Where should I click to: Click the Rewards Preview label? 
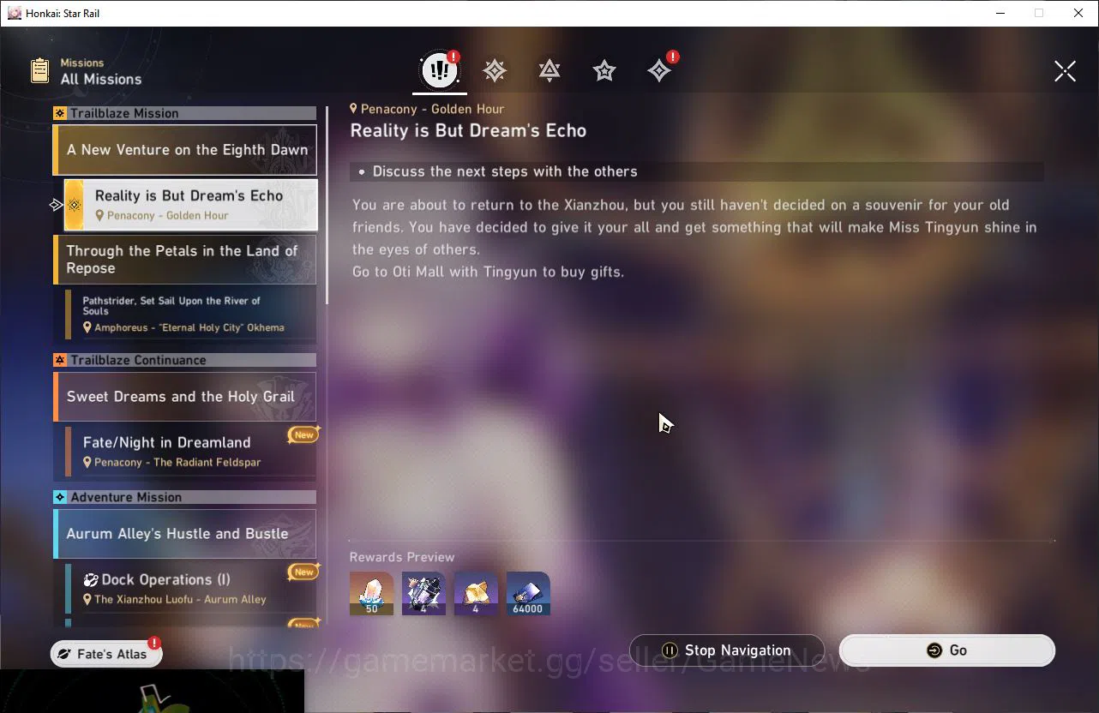click(x=402, y=557)
